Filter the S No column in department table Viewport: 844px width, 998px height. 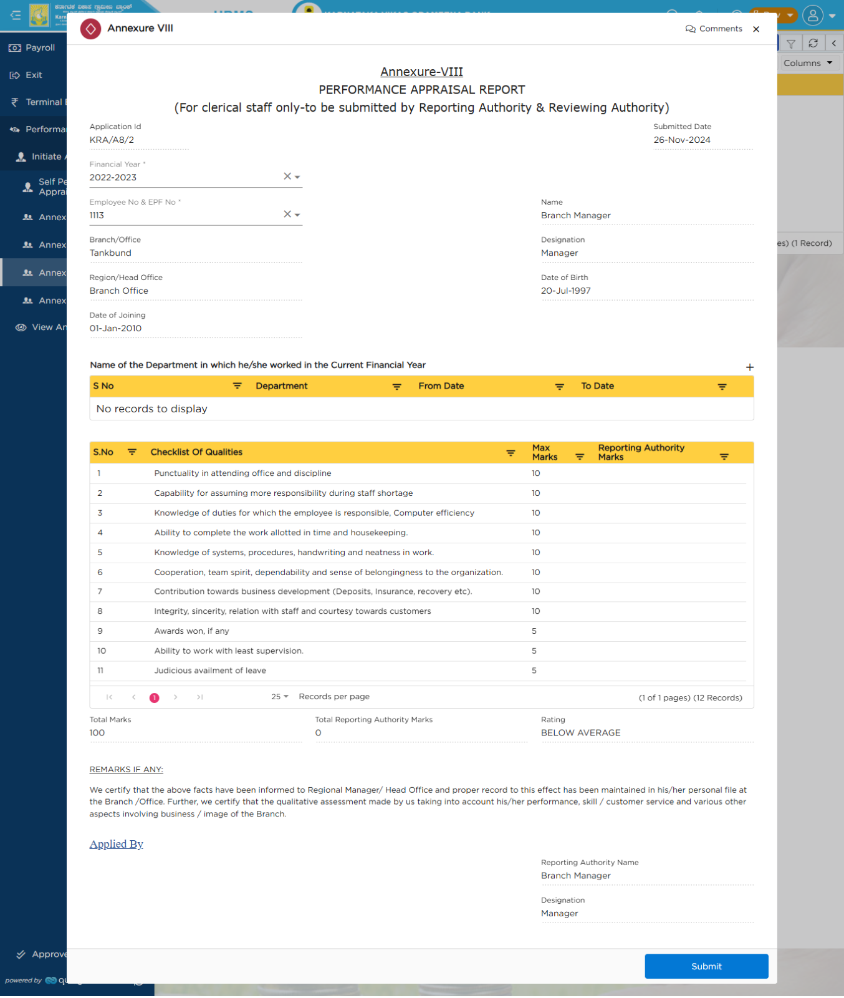tap(237, 386)
